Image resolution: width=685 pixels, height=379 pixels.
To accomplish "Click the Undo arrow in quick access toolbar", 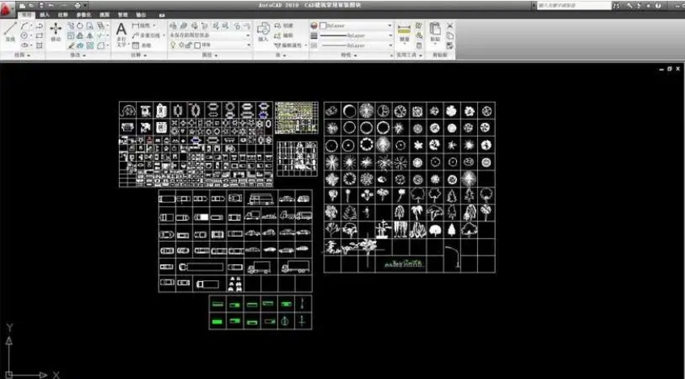I will coord(51,6).
